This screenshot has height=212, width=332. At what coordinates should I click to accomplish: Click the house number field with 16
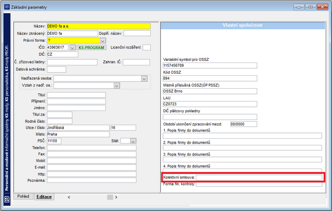[x=123, y=128]
